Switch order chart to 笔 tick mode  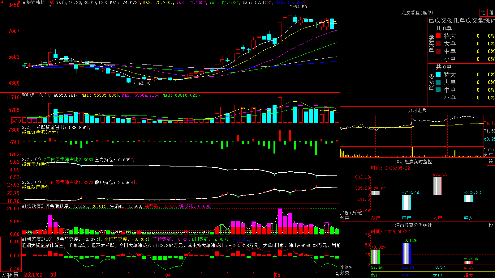tap(491, 12)
